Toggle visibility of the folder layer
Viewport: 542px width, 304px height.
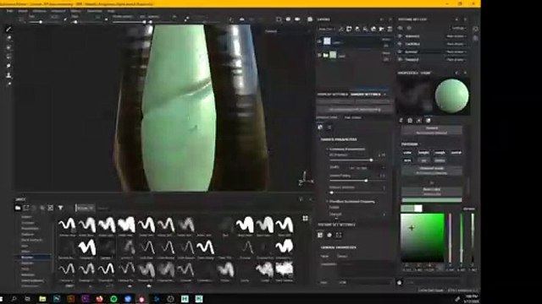click(x=319, y=55)
